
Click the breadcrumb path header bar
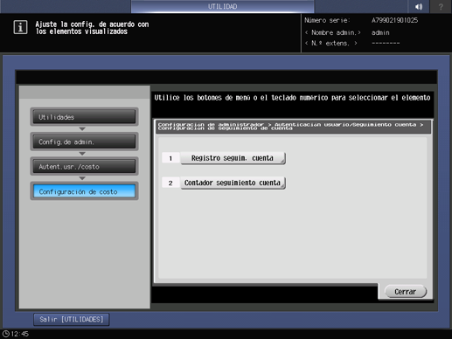coord(293,127)
